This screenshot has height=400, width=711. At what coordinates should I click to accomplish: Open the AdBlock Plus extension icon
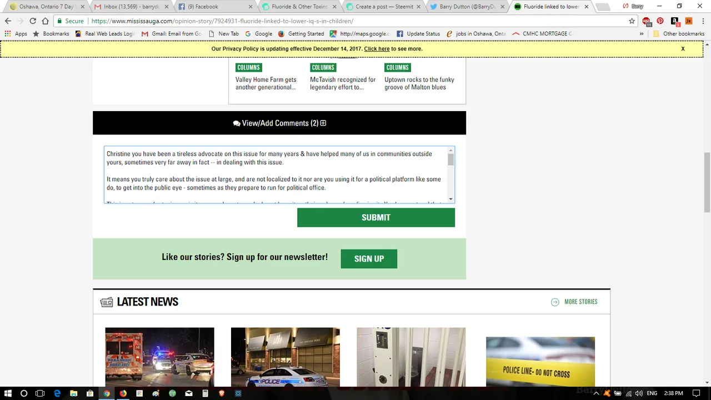tap(647, 21)
